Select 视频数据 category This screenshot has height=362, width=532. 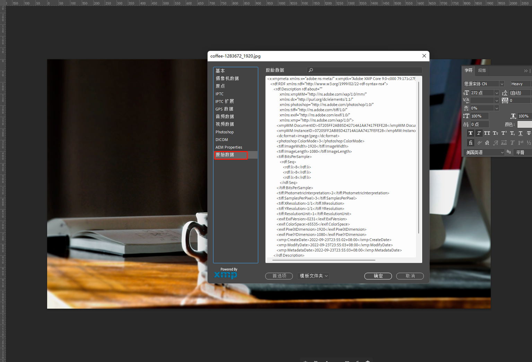pos(235,124)
